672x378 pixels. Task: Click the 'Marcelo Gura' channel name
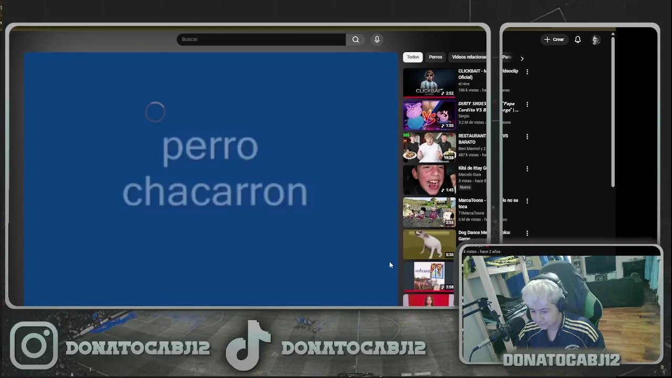click(470, 175)
